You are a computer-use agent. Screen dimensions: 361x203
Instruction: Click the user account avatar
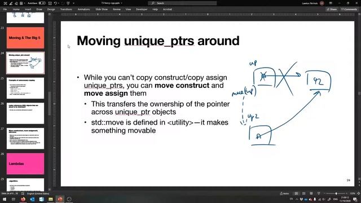coord(322,3)
